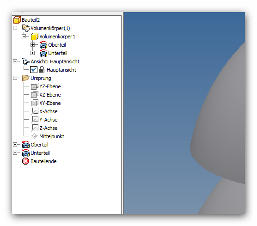Click the Ursprung folder icon
This screenshot has height=226, width=257.
(x=25, y=78)
